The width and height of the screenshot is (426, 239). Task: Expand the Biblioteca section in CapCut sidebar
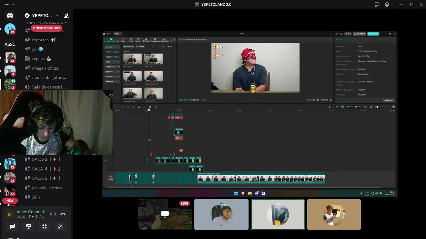tap(112, 77)
